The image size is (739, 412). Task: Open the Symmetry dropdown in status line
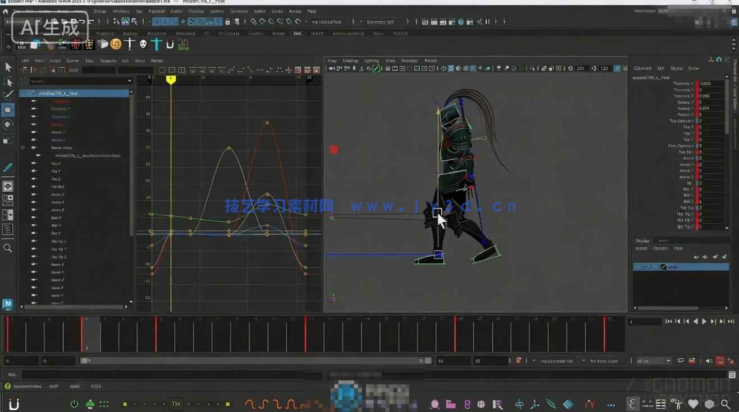(x=383, y=22)
